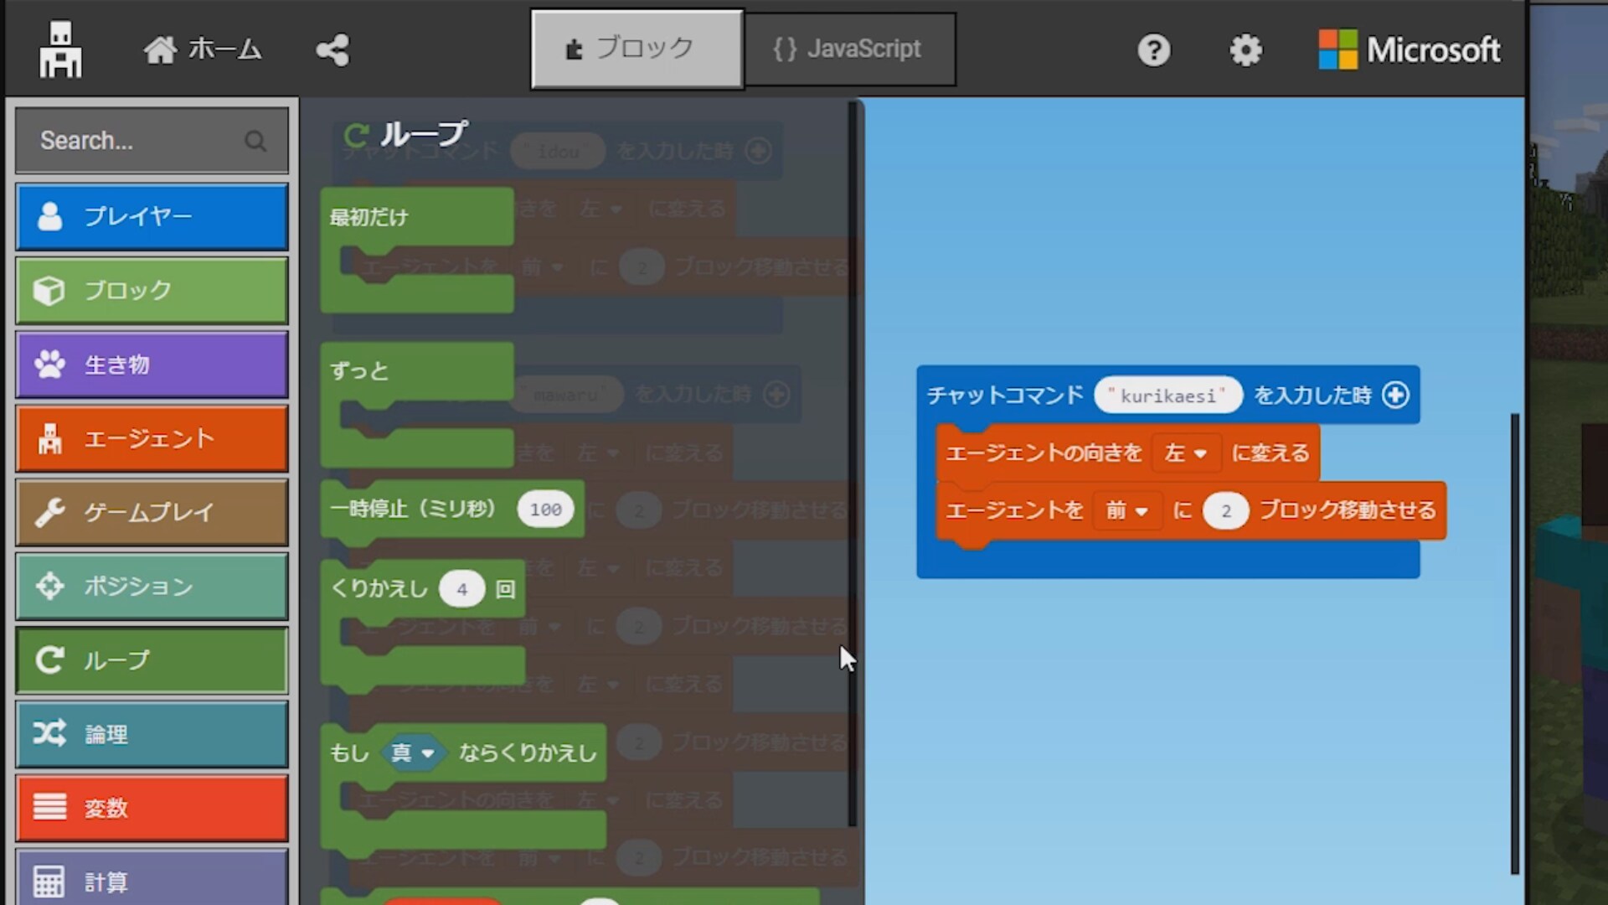The height and width of the screenshot is (905, 1608).
Task: Pick the くりかえし 回 block
Action: pyautogui.click(x=379, y=589)
